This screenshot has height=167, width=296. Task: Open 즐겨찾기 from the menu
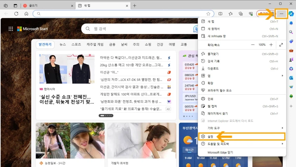pos(242,54)
